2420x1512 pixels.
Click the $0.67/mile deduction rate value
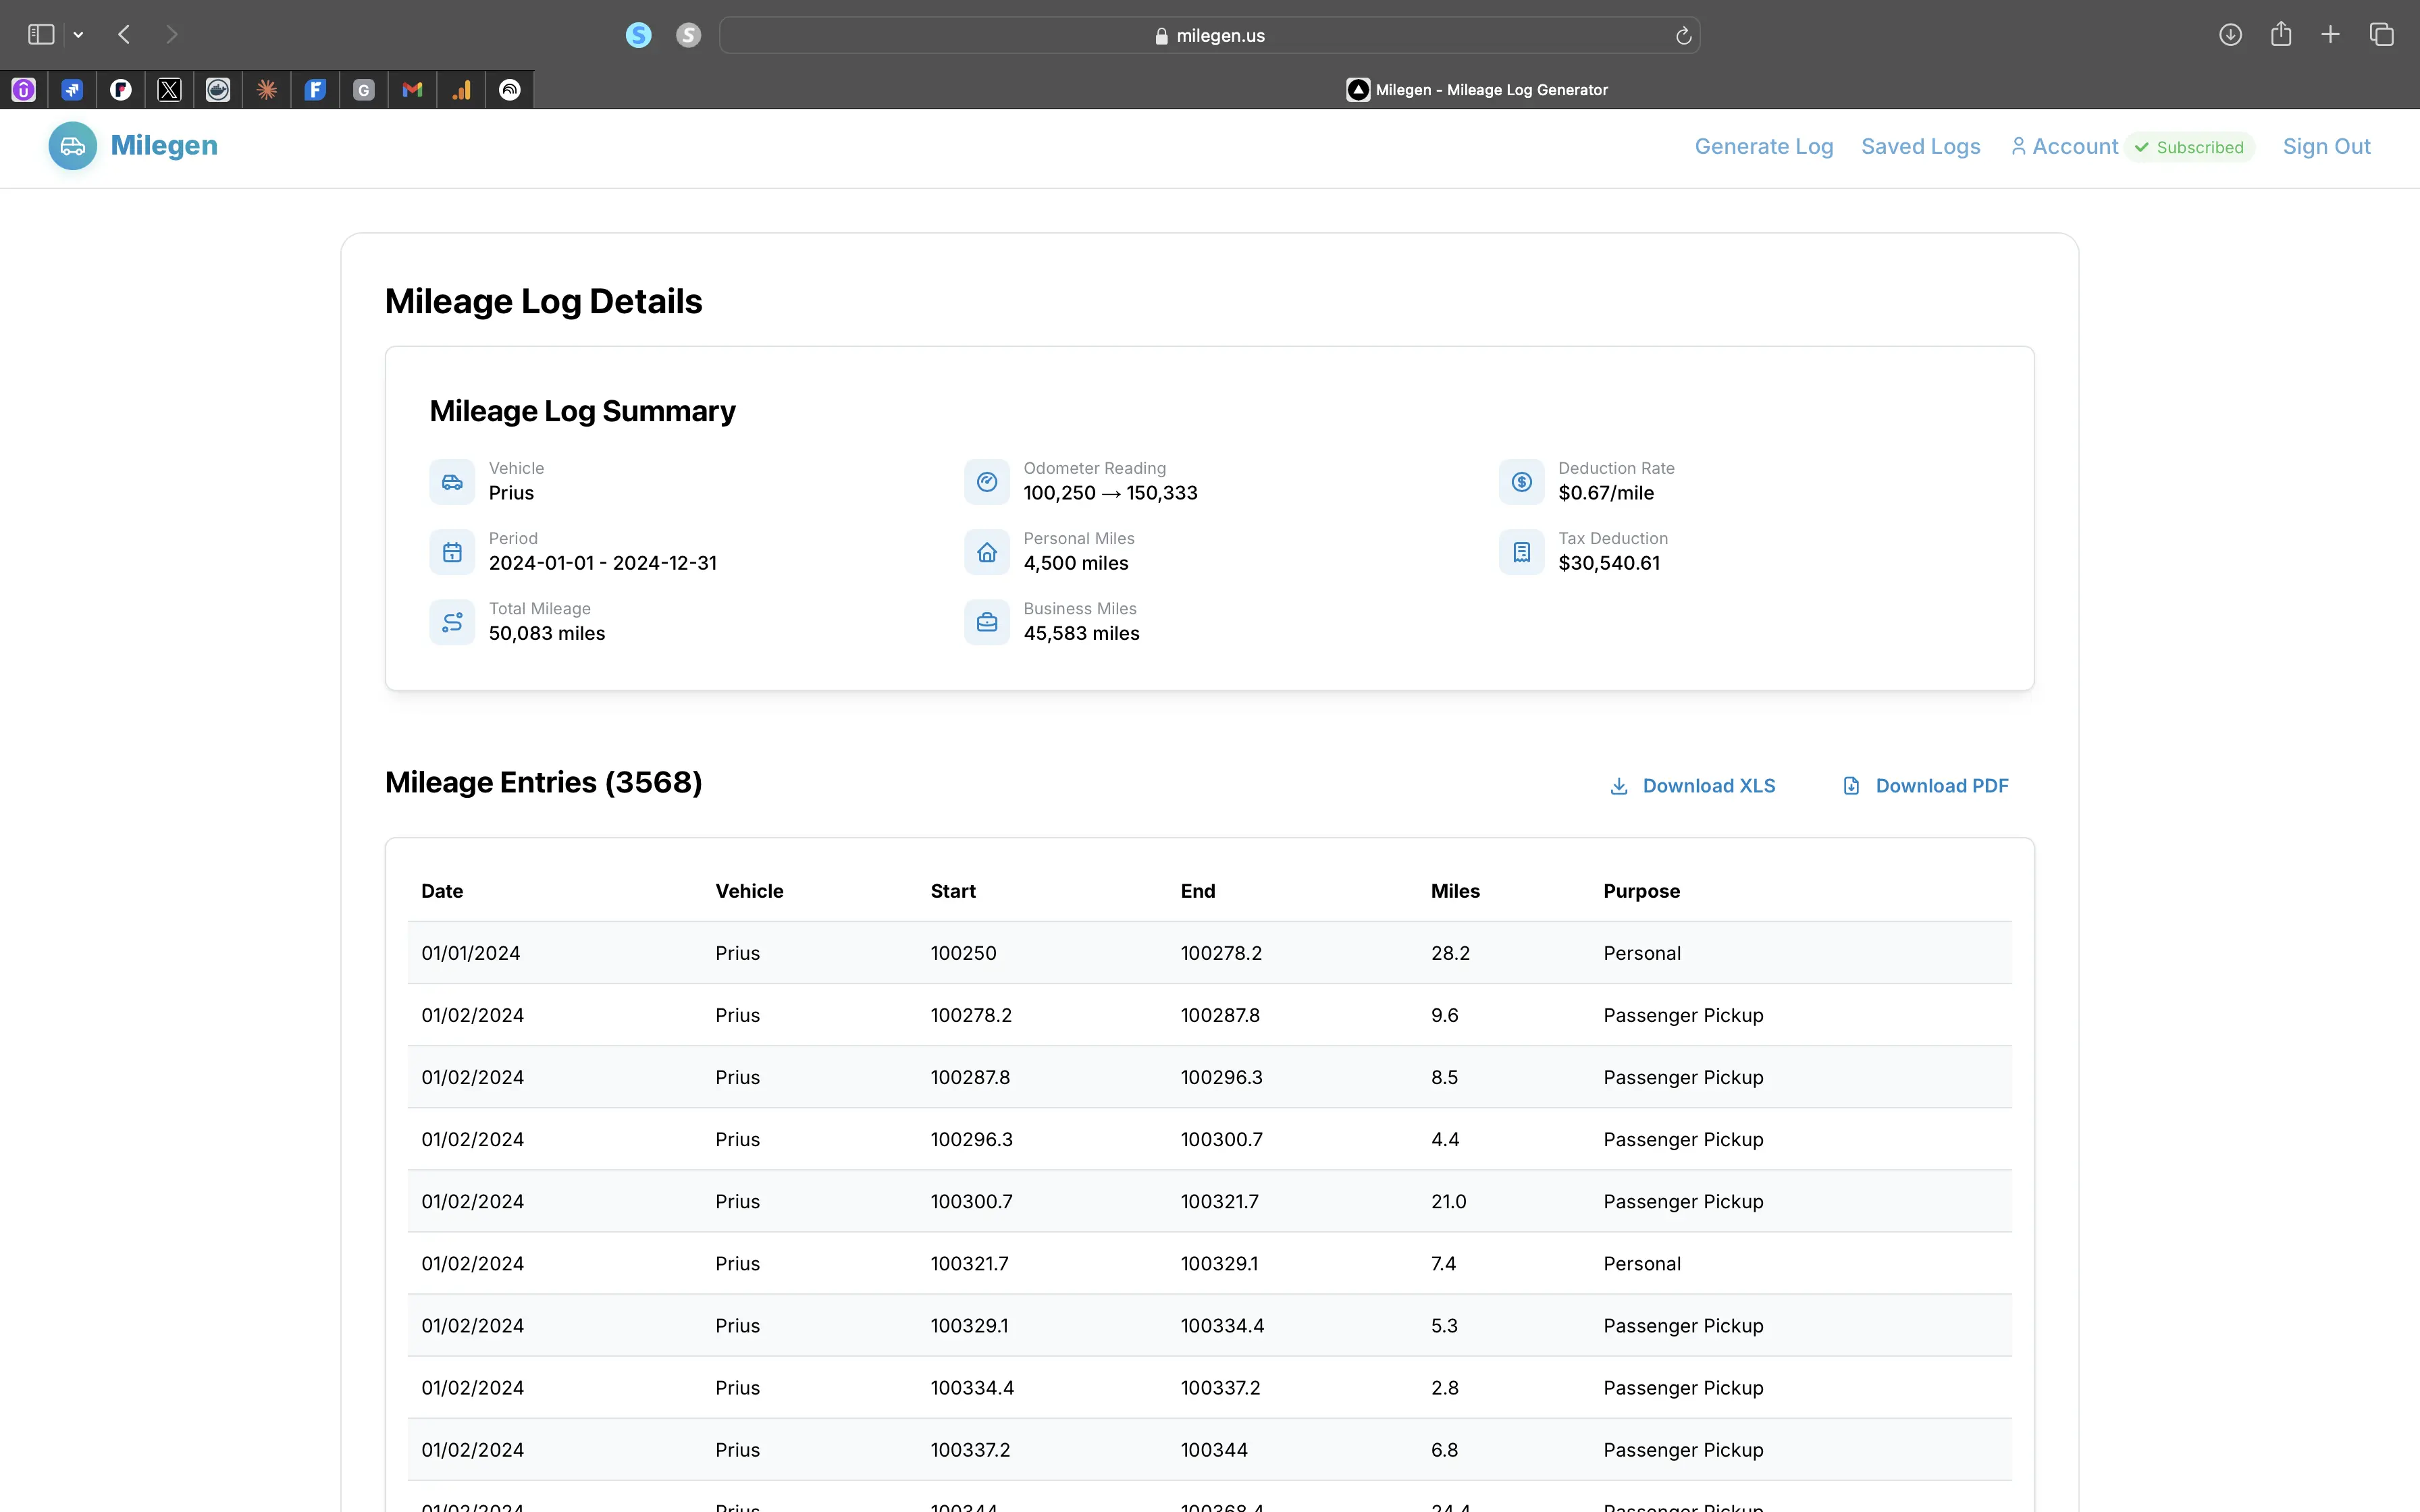(x=1605, y=493)
